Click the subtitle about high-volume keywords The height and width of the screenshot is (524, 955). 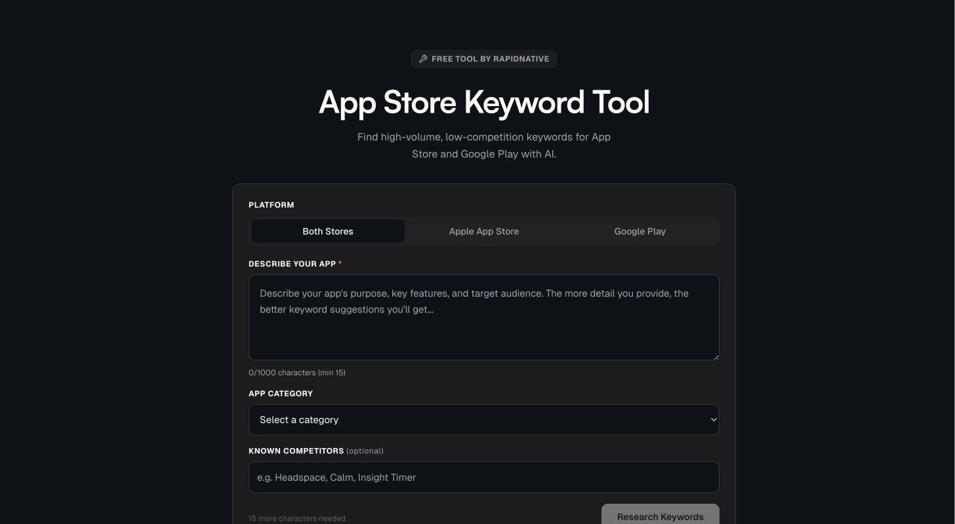(483, 145)
